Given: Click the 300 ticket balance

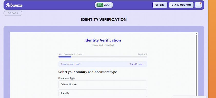Looking at the screenshot, I should [x=107, y=5].
